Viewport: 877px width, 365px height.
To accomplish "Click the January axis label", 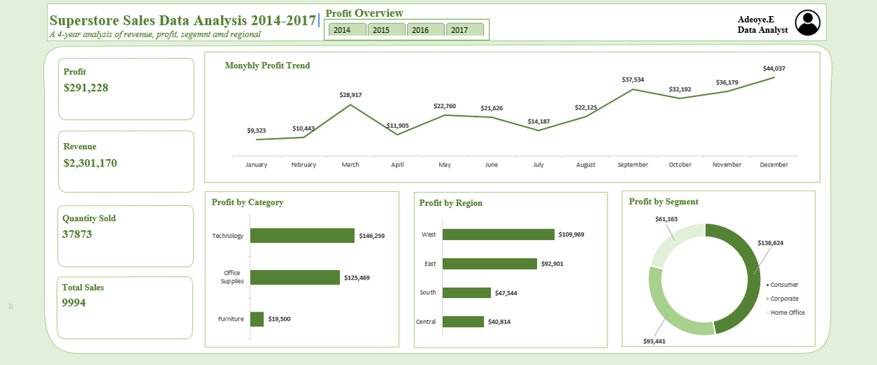I will click(x=257, y=165).
